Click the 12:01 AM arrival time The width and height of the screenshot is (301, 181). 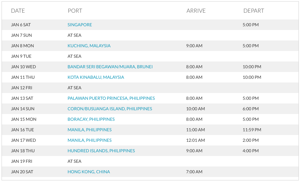click(195, 140)
